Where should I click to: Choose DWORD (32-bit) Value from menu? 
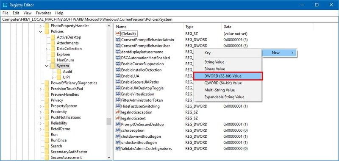click(228, 76)
